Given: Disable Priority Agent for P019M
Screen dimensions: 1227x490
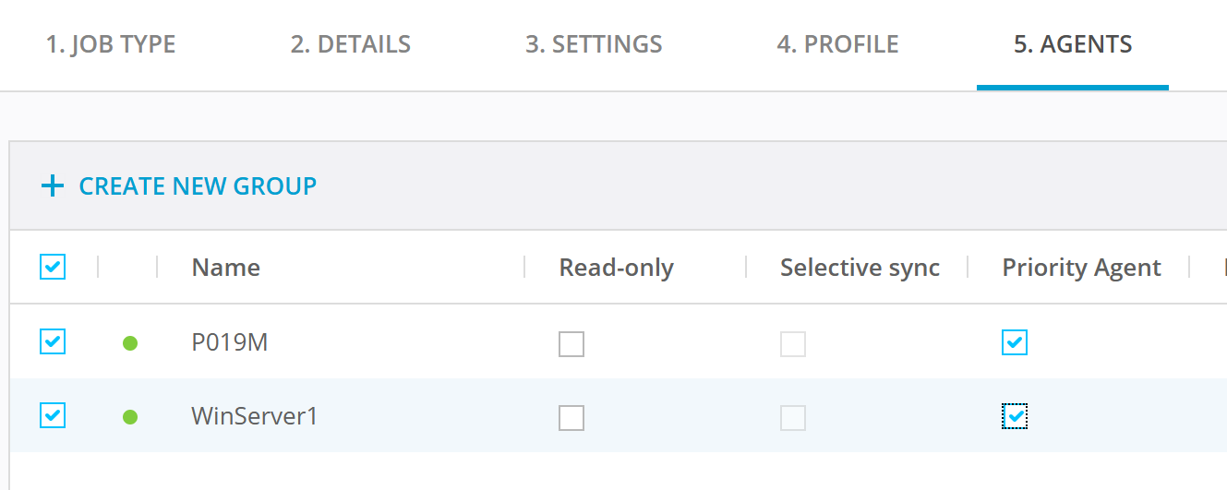Looking at the screenshot, I should (x=1015, y=343).
